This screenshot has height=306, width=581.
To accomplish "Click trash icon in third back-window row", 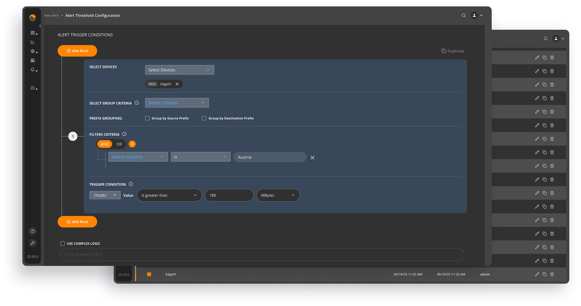I will pyautogui.click(x=552, y=84).
